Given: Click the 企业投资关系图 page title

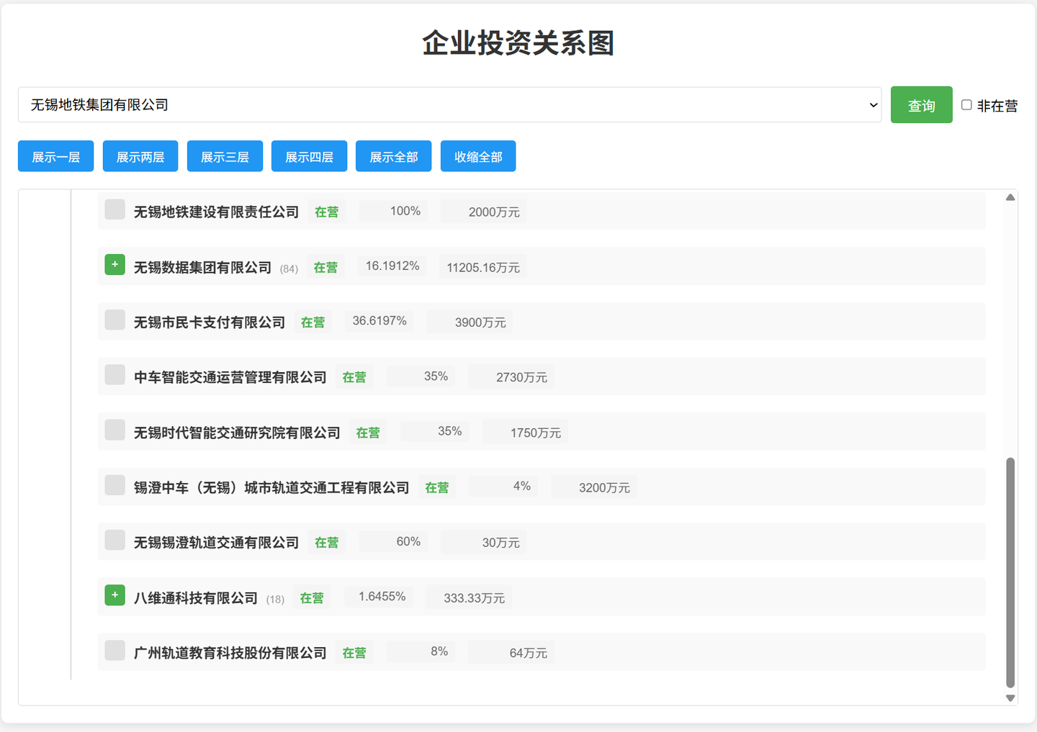Looking at the screenshot, I should [518, 42].
